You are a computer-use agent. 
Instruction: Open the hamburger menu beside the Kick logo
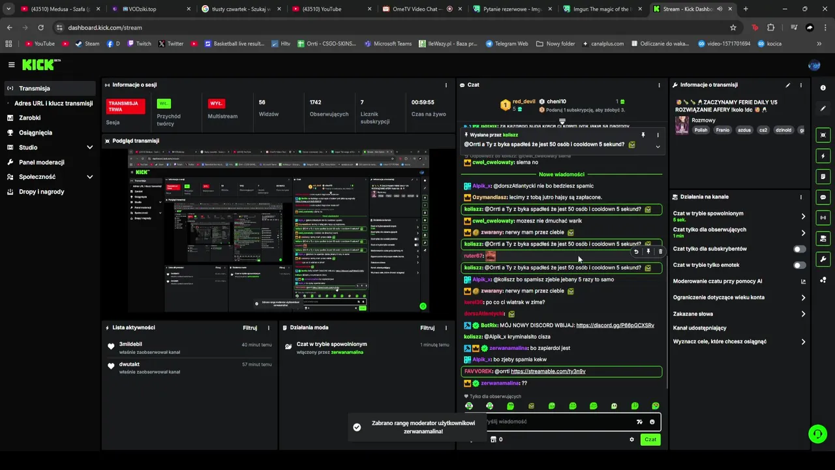[11, 65]
